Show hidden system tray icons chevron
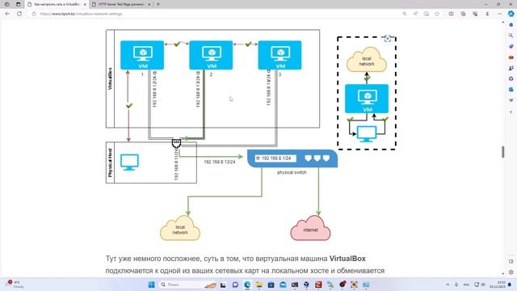The height and width of the screenshot is (291, 517). (x=448, y=285)
